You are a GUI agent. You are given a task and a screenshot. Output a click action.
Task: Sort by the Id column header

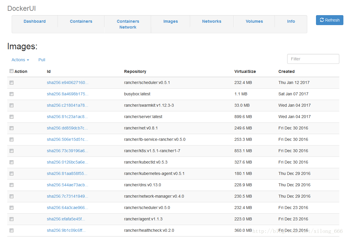(49, 71)
